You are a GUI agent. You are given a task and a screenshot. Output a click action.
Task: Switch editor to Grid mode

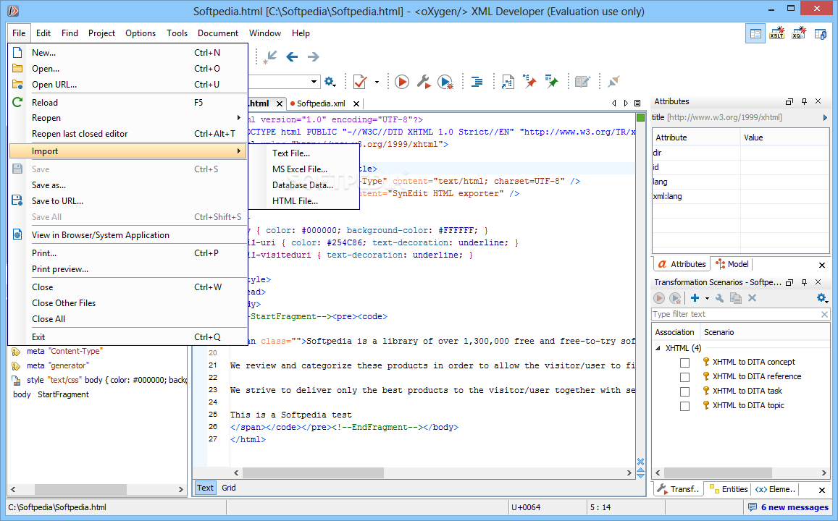229,488
